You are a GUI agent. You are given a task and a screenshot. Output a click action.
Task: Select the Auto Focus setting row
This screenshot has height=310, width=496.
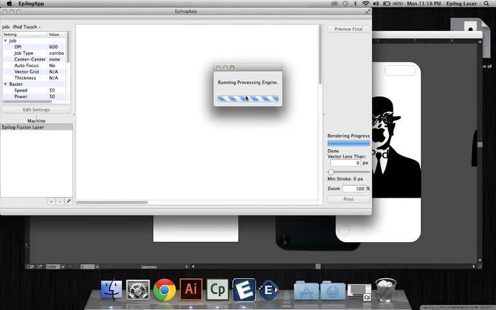pyautogui.click(x=34, y=65)
